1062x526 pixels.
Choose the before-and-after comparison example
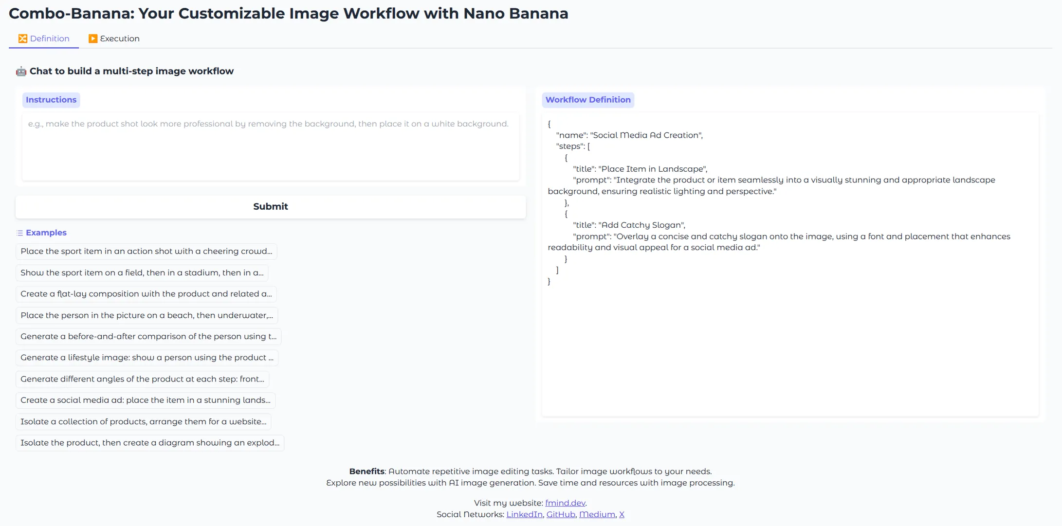pyautogui.click(x=148, y=336)
